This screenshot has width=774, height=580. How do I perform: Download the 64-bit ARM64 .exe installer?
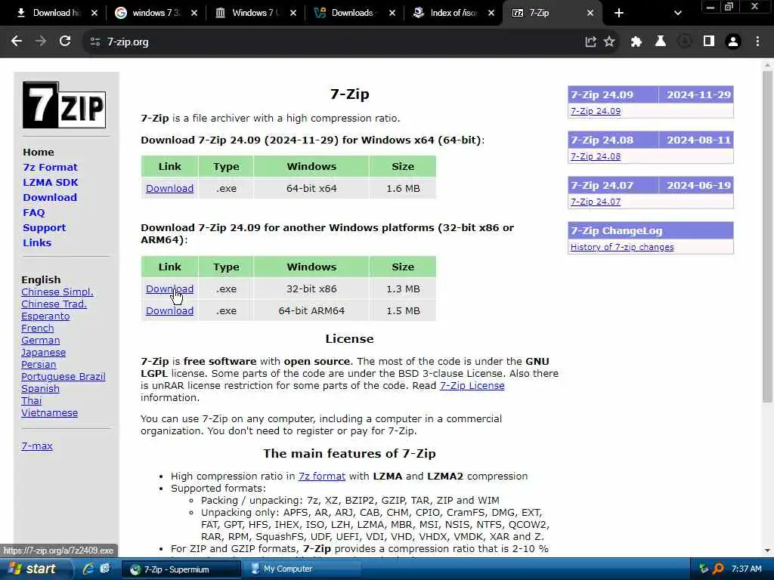click(169, 310)
